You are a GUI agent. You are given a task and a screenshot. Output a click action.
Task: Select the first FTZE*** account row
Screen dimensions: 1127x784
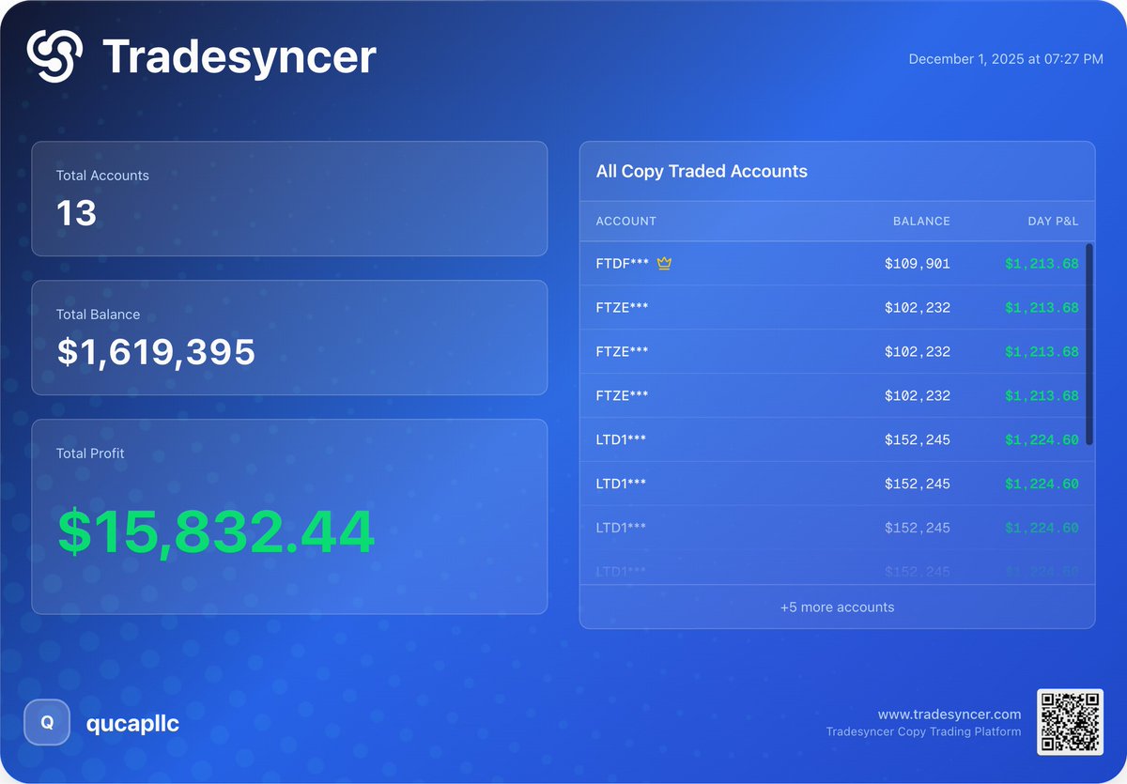coord(836,307)
